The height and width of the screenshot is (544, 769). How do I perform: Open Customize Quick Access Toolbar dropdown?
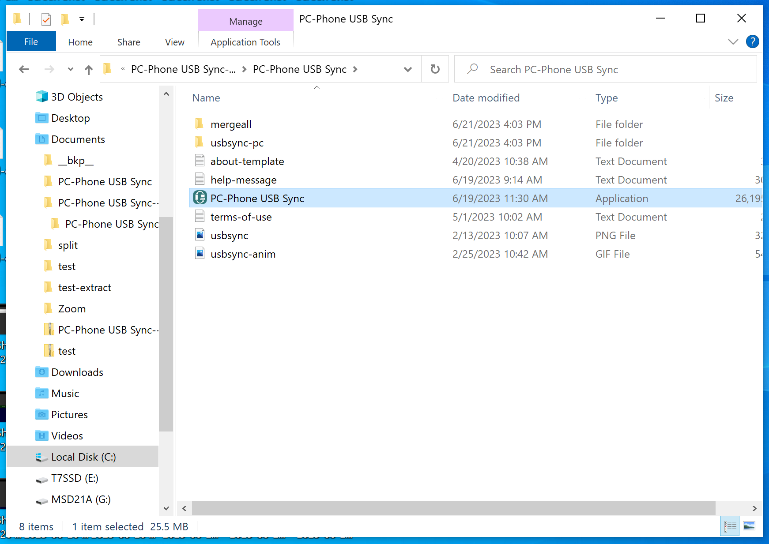82,19
